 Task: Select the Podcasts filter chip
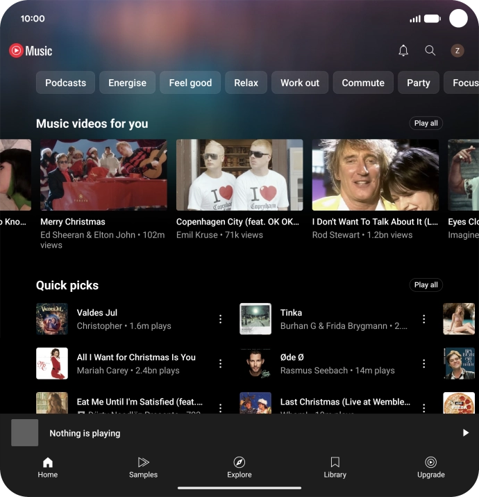click(65, 83)
